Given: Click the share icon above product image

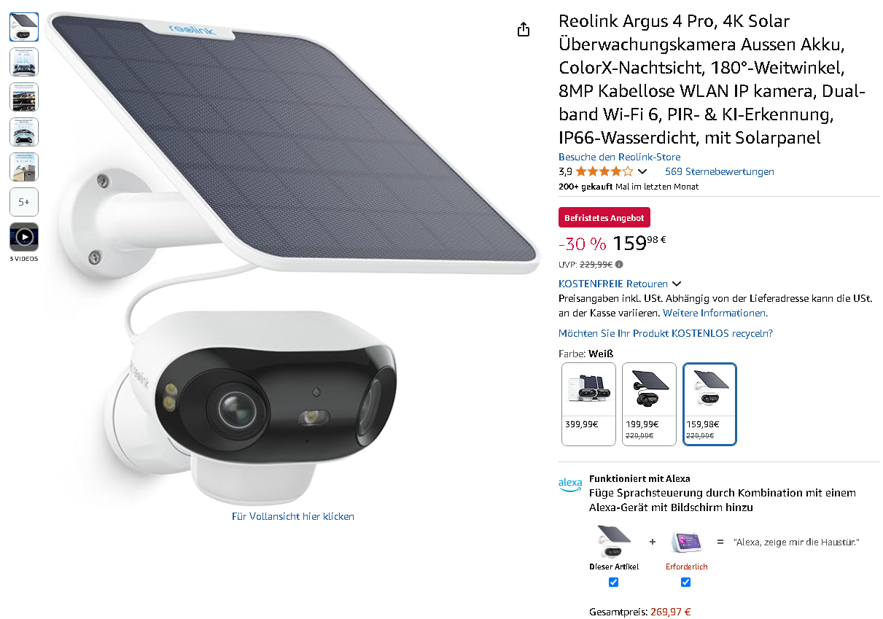Looking at the screenshot, I should click(x=523, y=29).
